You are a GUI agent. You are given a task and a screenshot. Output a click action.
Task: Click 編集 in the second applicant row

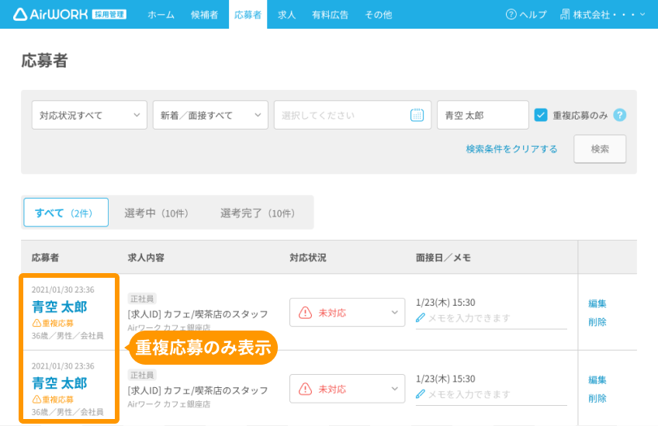point(597,380)
